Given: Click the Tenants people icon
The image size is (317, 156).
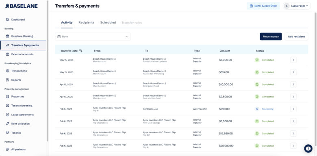Looking at the screenshot, I should (7, 133).
